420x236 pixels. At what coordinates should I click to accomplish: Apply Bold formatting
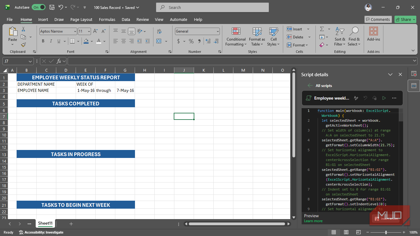coord(43,41)
